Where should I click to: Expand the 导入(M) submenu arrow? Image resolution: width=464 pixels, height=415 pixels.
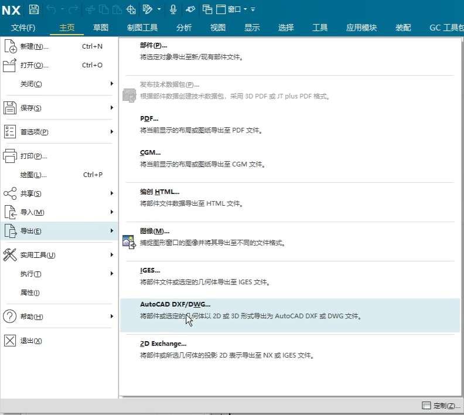point(112,212)
